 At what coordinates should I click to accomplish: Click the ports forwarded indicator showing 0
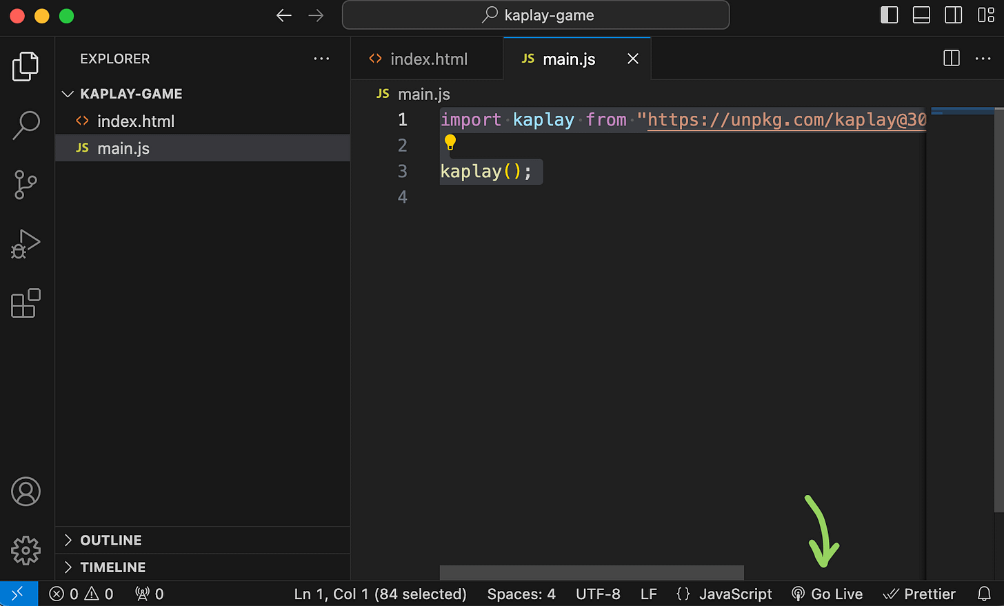pyautogui.click(x=149, y=594)
